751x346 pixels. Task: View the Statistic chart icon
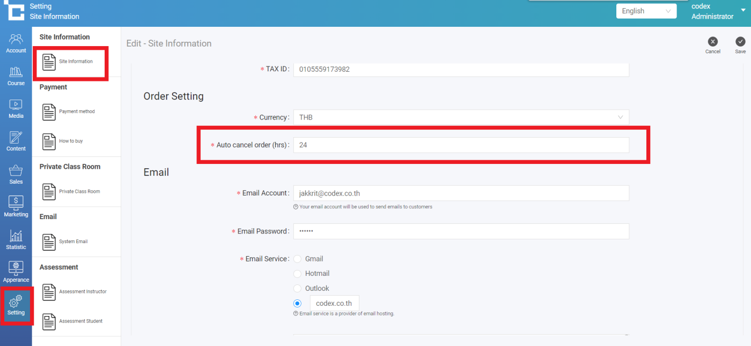(x=16, y=239)
